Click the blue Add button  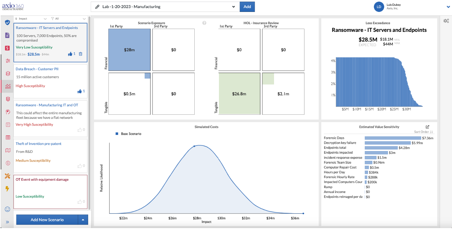(247, 7)
